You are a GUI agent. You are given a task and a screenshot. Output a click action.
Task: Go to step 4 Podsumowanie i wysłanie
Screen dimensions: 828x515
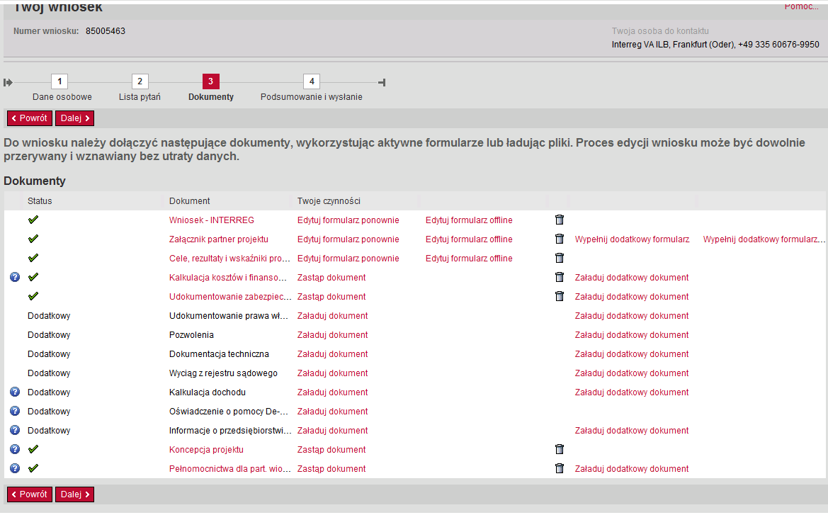[x=312, y=81]
